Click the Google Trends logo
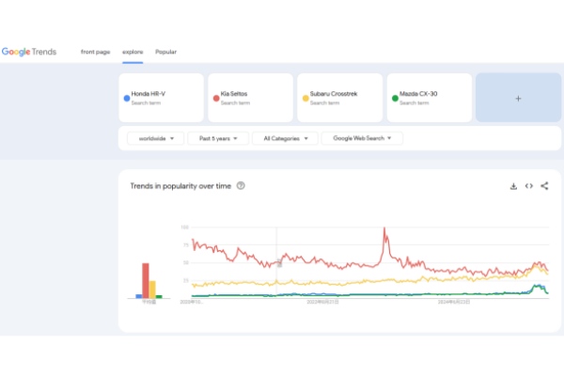This screenshot has width=564, height=376. pyautogui.click(x=29, y=52)
